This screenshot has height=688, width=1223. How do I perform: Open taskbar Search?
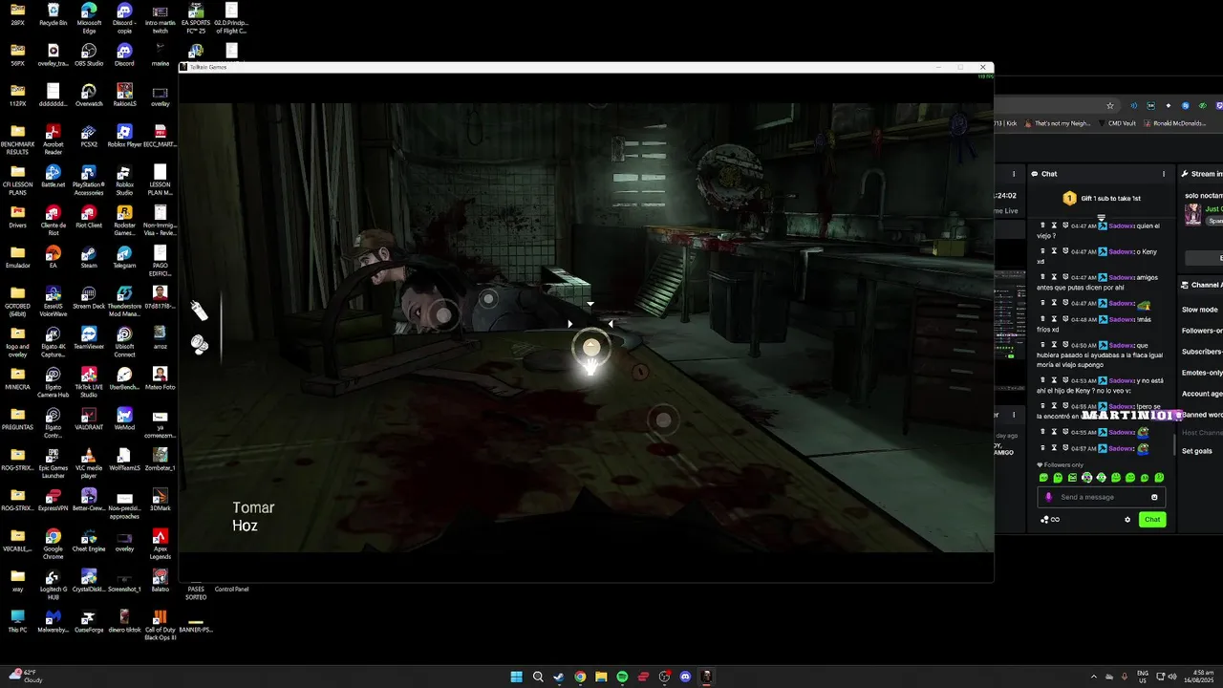point(538,677)
